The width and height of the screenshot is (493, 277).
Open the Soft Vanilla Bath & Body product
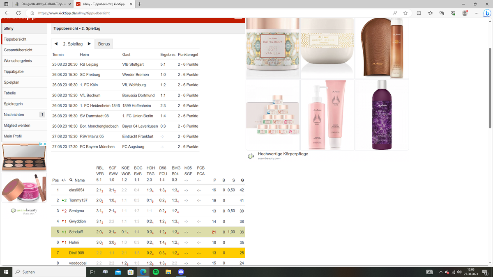(272, 48)
